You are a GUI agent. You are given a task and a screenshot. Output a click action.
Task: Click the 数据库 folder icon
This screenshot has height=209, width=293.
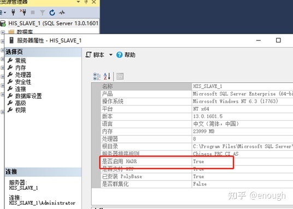tap(11, 32)
